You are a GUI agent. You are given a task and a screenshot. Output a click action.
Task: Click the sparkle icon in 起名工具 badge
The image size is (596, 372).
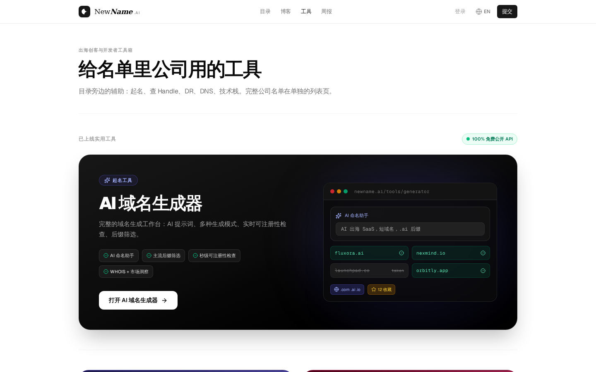click(x=107, y=180)
